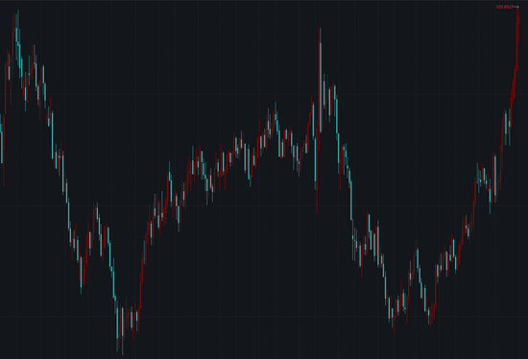Click the long lower red wick beneath the center spike
This screenshot has height=359, width=528.
(x=317, y=174)
